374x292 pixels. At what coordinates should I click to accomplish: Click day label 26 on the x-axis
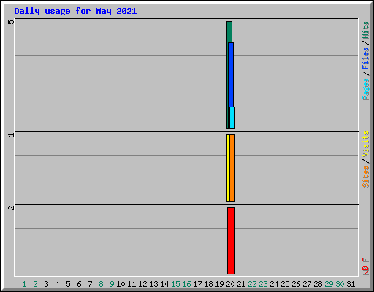pyautogui.click(x=296, y=284)
